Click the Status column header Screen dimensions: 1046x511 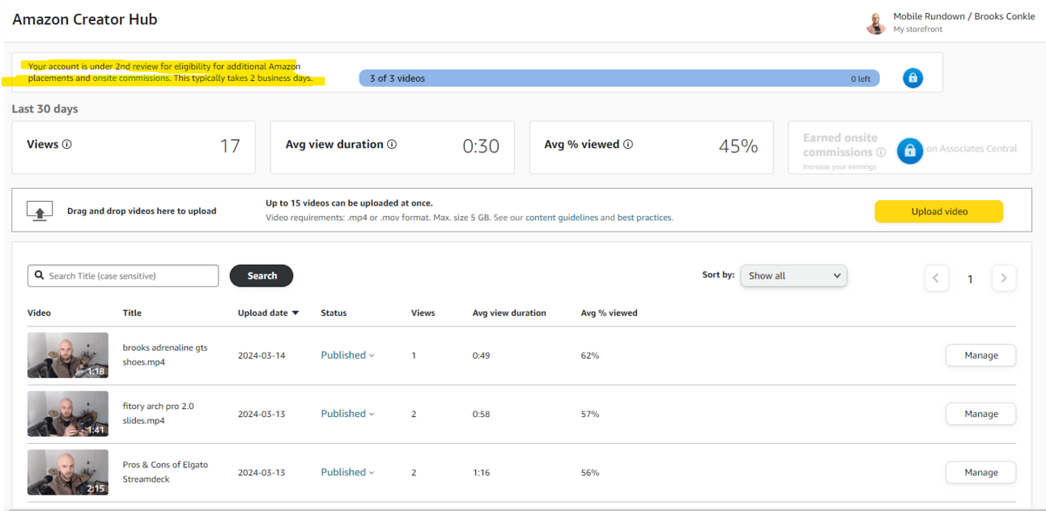[334, 313]
